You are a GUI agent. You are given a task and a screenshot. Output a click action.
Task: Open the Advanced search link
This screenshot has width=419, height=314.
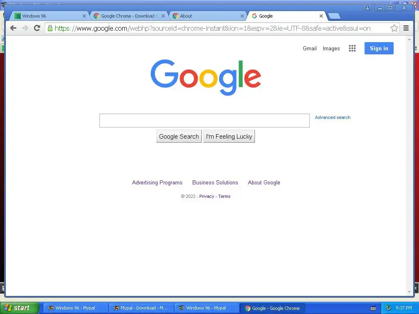coord(332,117)
